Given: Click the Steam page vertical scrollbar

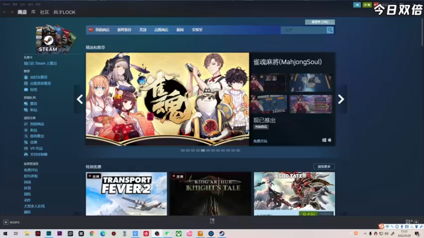Looking at the screenshot, I should pyautogui.click(x=422, y=32).
